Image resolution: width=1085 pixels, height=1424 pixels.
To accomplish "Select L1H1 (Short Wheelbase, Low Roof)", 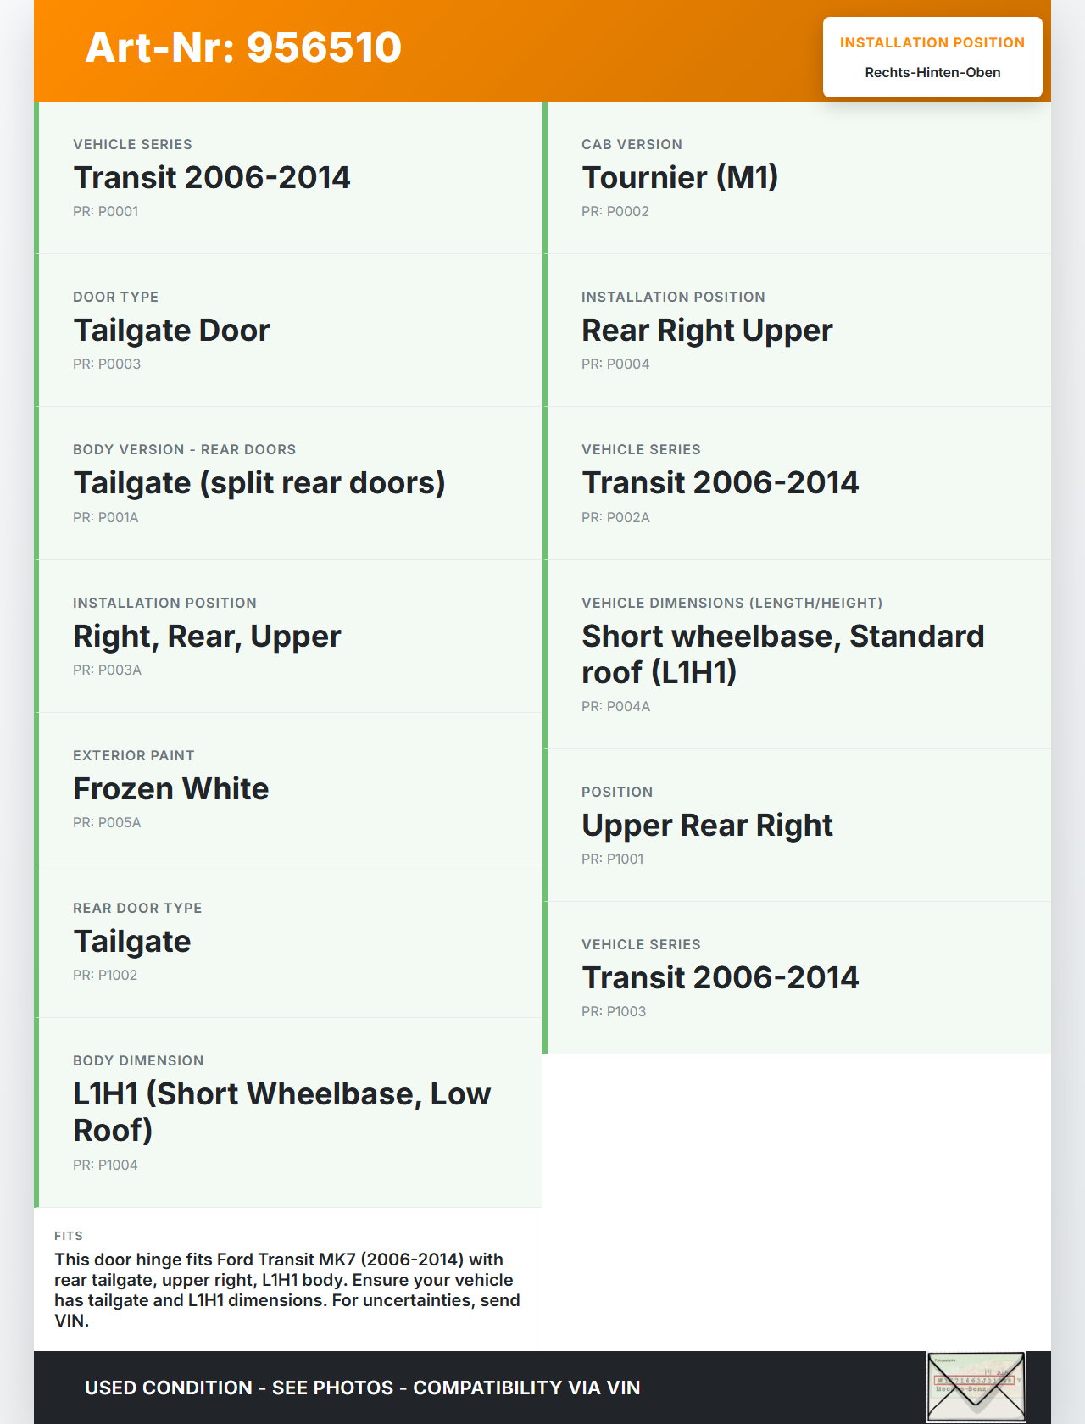I will [281, 1111].
